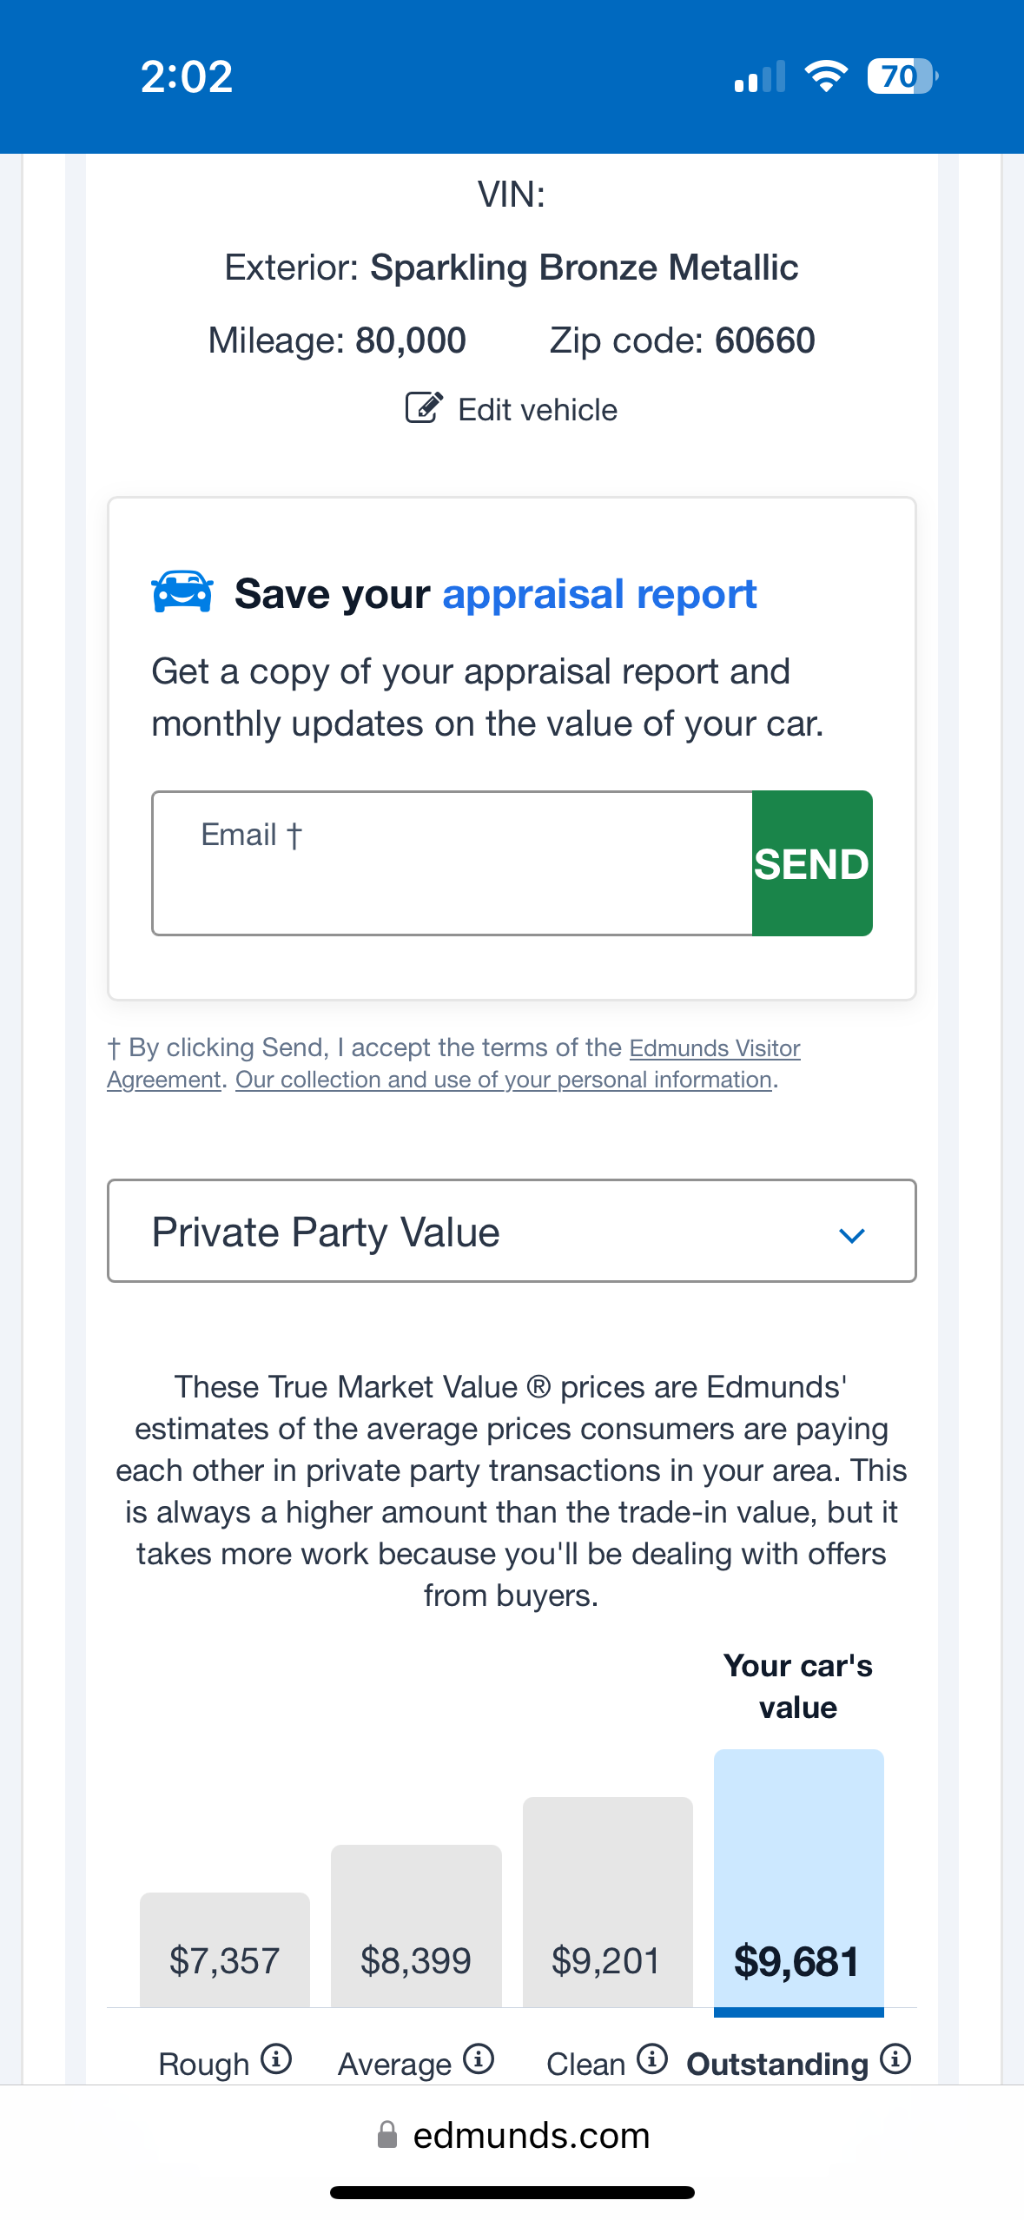The height and width of the screenshot is (2220, 1024).
Task: Tap the Edit vehicle pencil icon
Action: (424, 407)
